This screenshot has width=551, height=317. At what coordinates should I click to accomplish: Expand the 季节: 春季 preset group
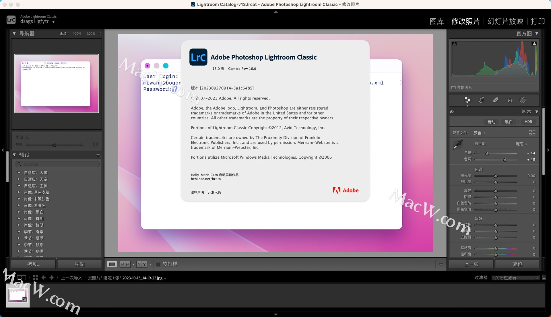click(19, 232)
